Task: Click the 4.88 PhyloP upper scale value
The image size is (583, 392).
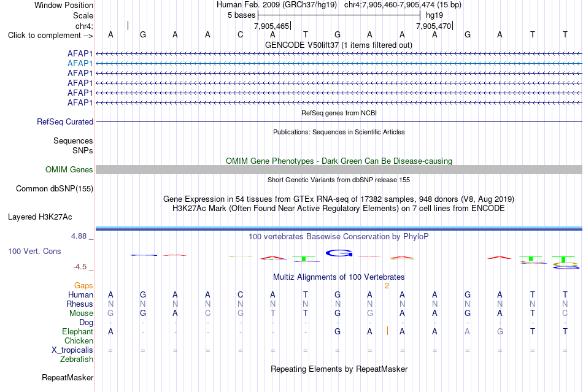Action: click(79, 236)
